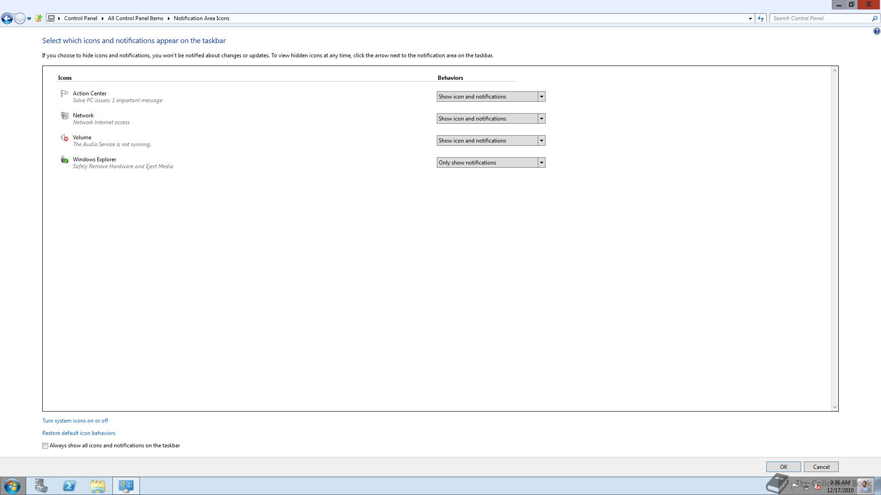Click 'The Audio Service is not running.' text

112,144
